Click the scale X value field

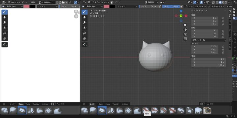coord(205,46)
